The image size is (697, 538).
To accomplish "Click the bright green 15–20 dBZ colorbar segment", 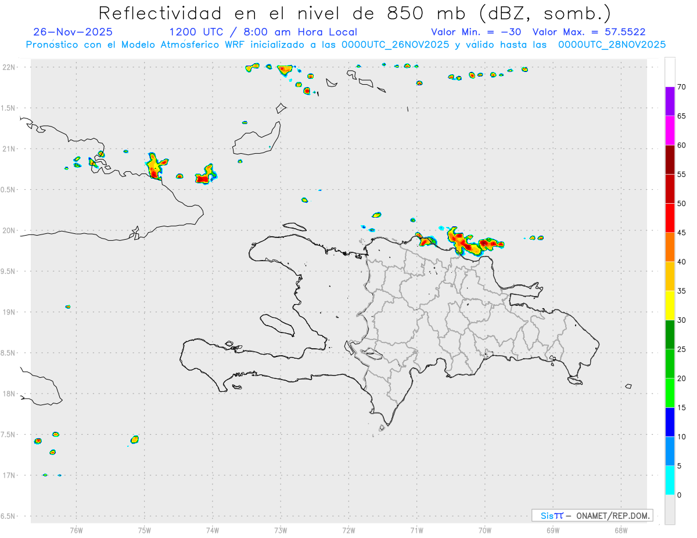I will pyautogui.click(x=670, y=393).
